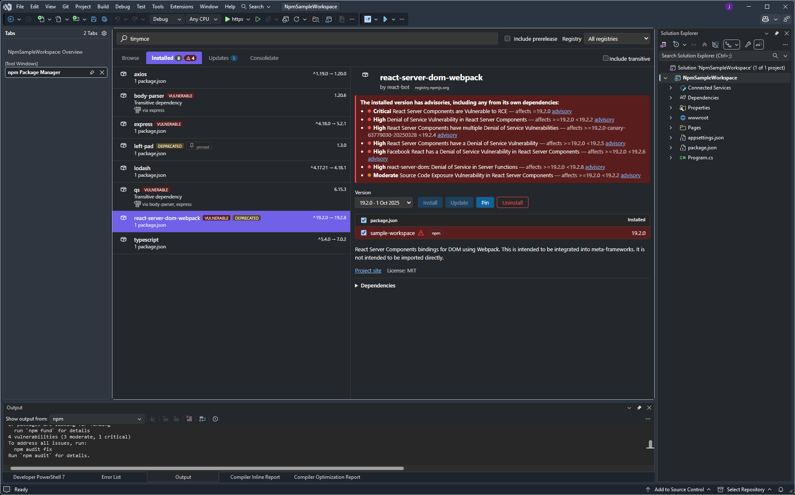Click the package search field containing tinymce
This screenshot has height=495, width=795.
[x=307, y=39]
